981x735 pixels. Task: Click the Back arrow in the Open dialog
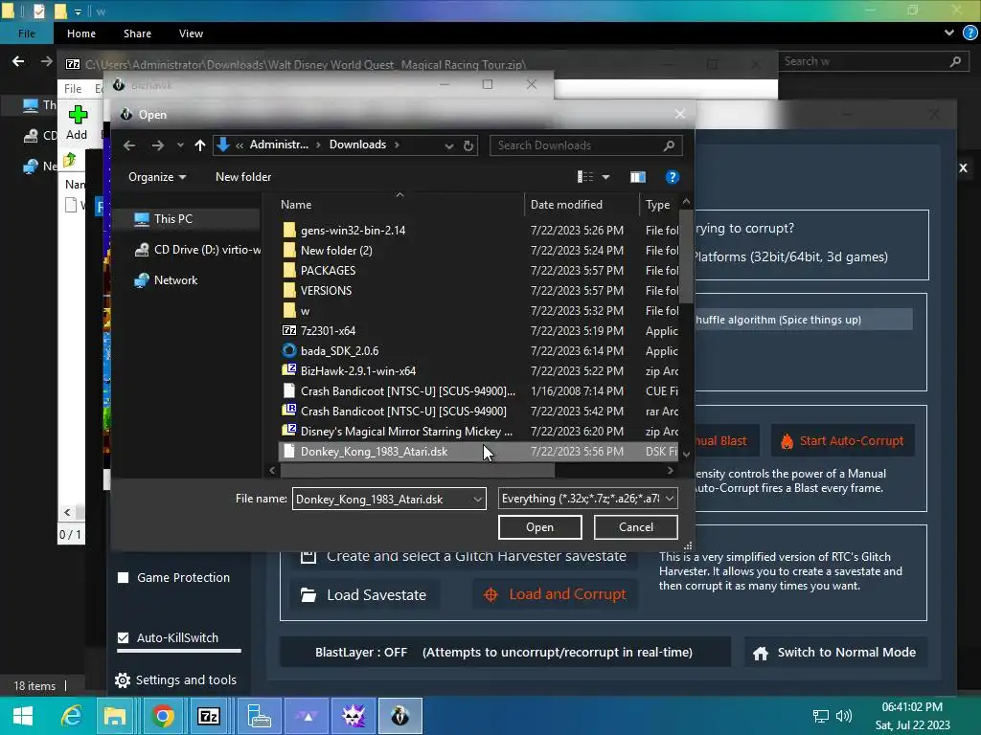pos(129,145)
